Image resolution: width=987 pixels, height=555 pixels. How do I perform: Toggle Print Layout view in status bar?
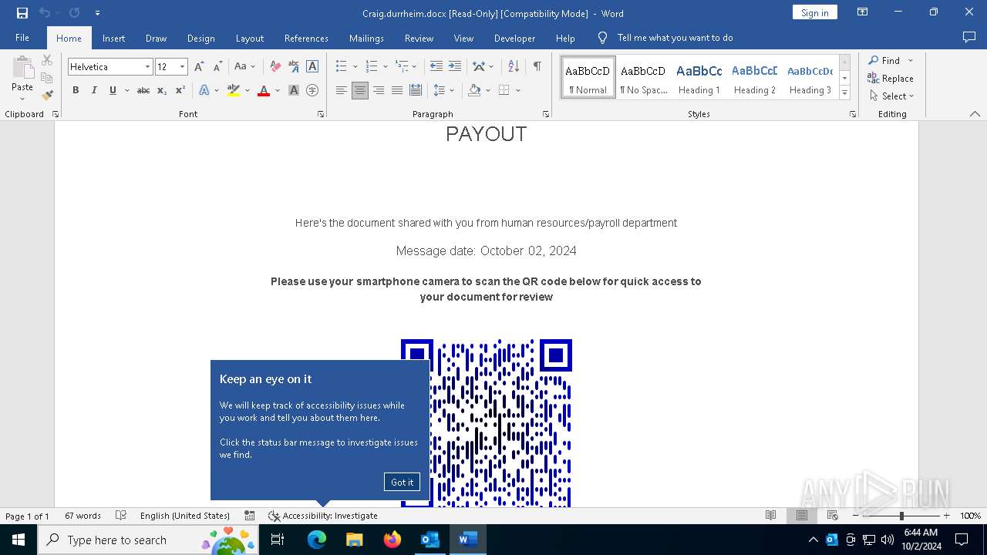coord(802,516)
